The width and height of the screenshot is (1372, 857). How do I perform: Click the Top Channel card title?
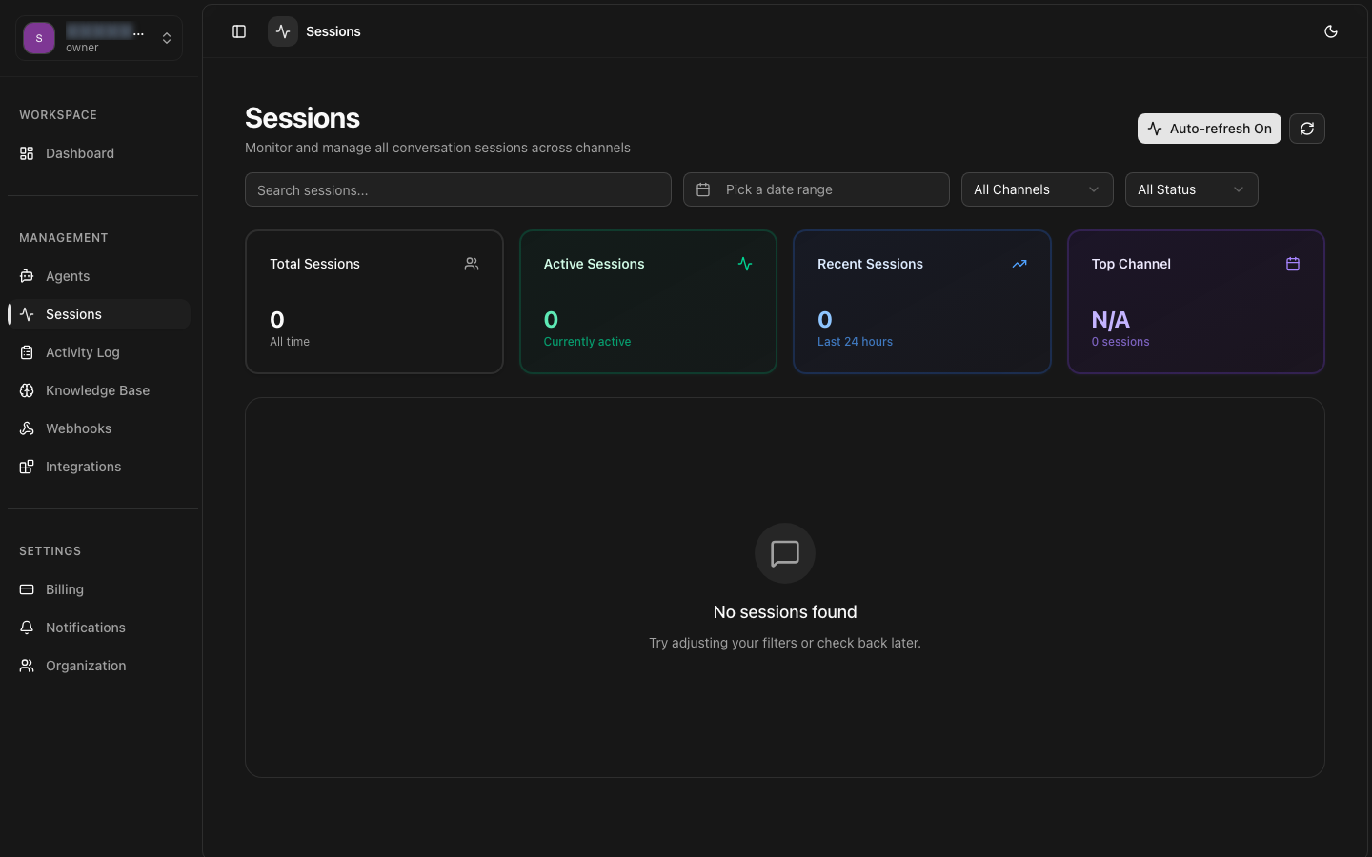[1131, 264]
